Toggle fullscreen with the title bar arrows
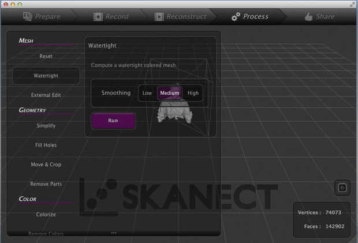 pos(353,4)
